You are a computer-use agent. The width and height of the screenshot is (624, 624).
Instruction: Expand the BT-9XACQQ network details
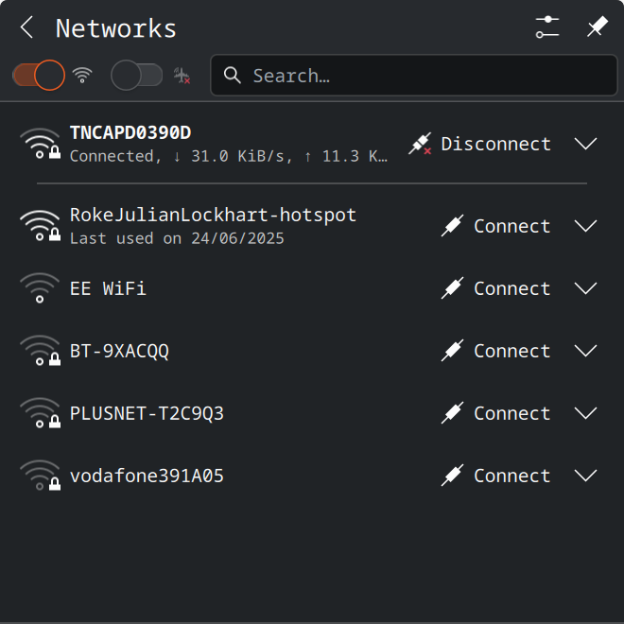point(586,351)
